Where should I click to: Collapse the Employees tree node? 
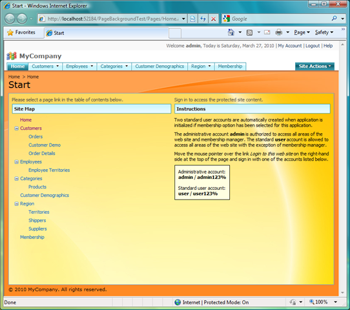tap(16, 162)
